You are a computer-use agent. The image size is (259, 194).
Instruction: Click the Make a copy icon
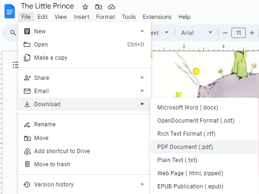pos(27,58)
